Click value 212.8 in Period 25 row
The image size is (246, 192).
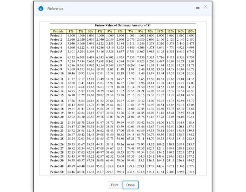(x=190, y=138)
